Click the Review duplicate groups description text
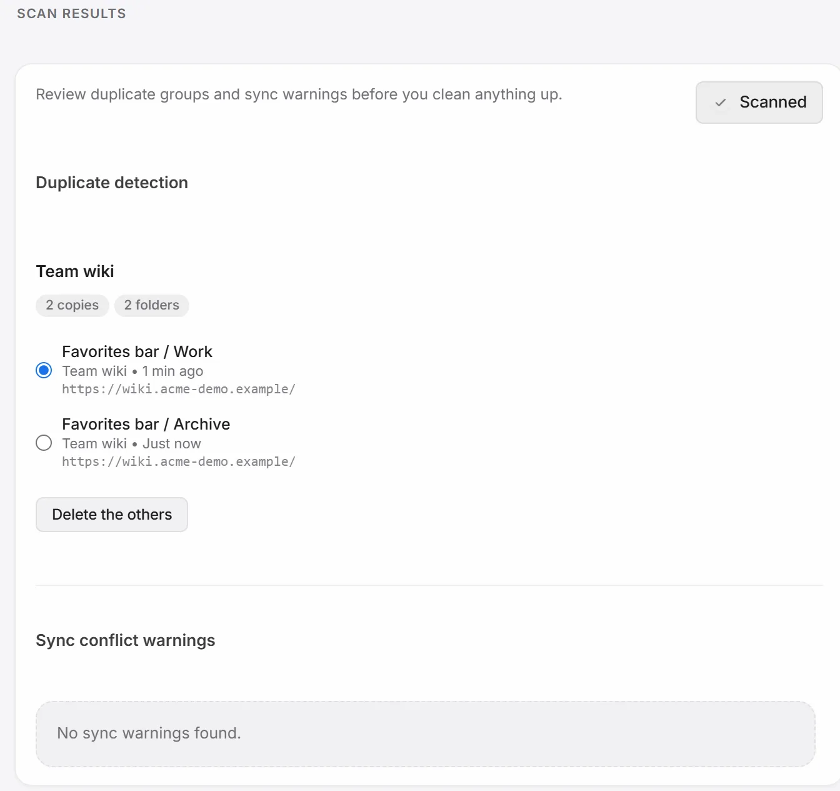The width and height of the screenshot is (840, 791). [x=299, y=94]
